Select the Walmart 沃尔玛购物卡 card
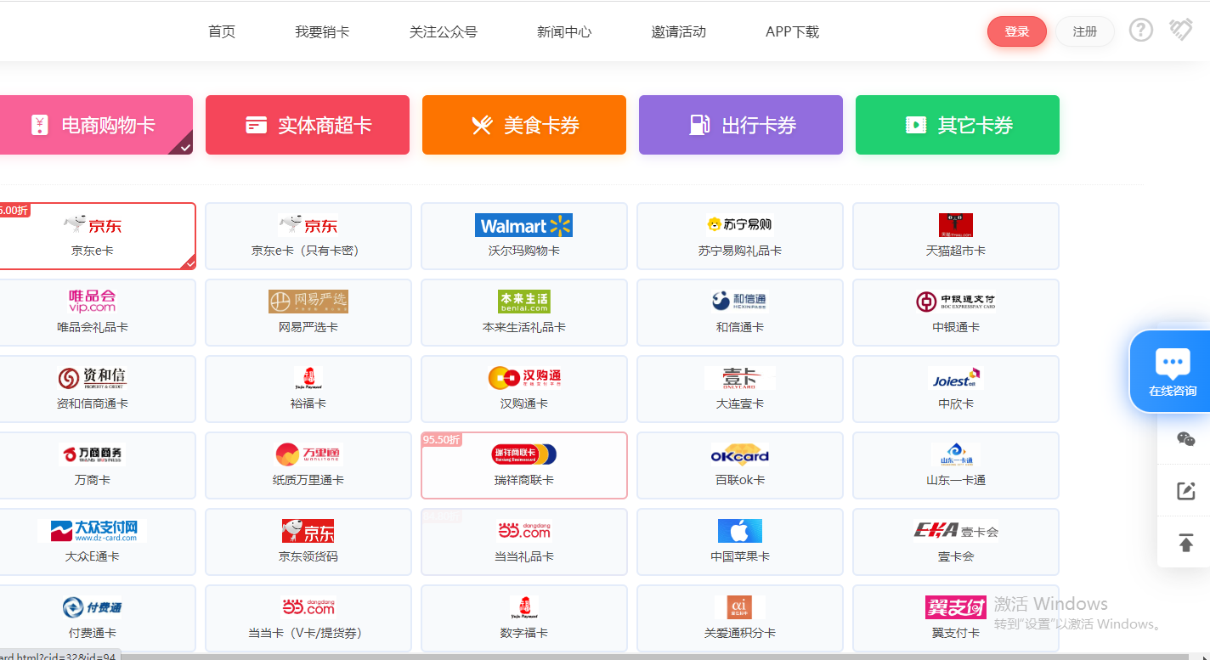The width and height of the screenshot is (1210, 660). point(523,235)
